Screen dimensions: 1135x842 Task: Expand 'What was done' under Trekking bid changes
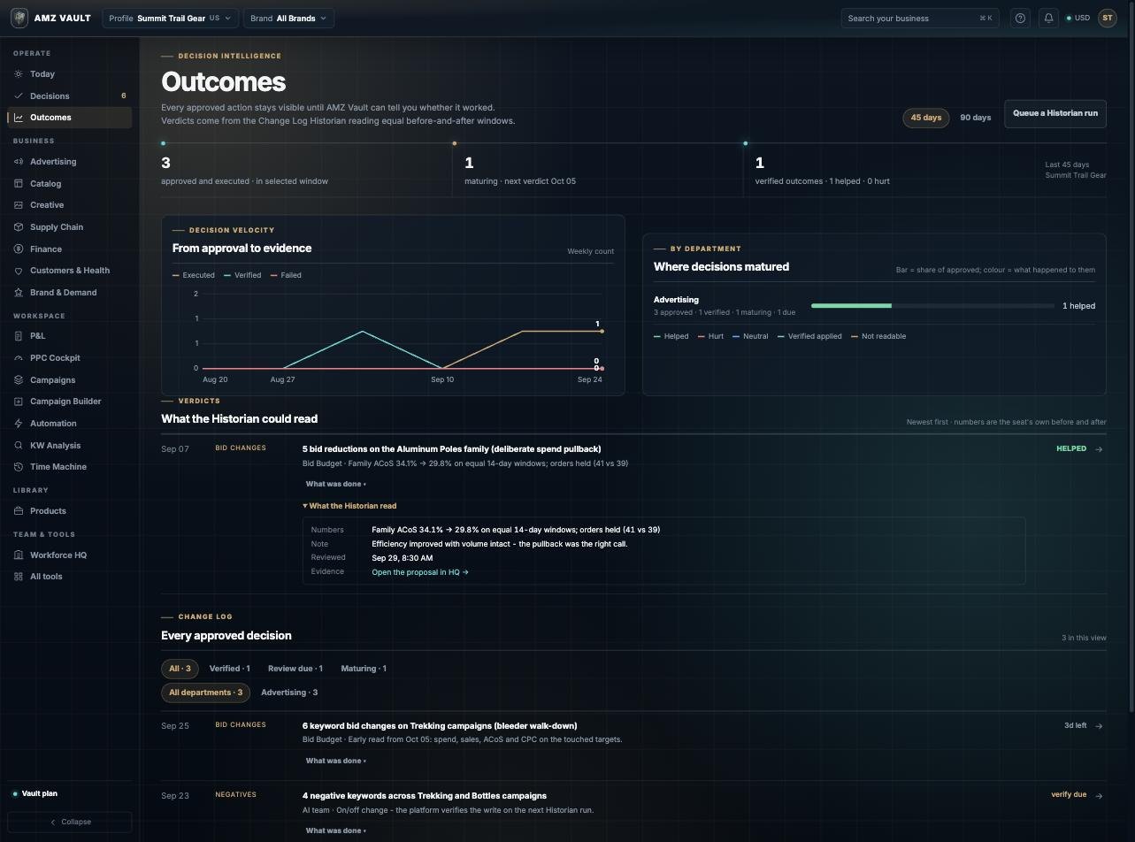pyautogui.click(x=335, y=761)
